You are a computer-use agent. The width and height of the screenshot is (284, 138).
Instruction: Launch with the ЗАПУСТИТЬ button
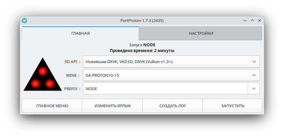(x=233, y=106)
